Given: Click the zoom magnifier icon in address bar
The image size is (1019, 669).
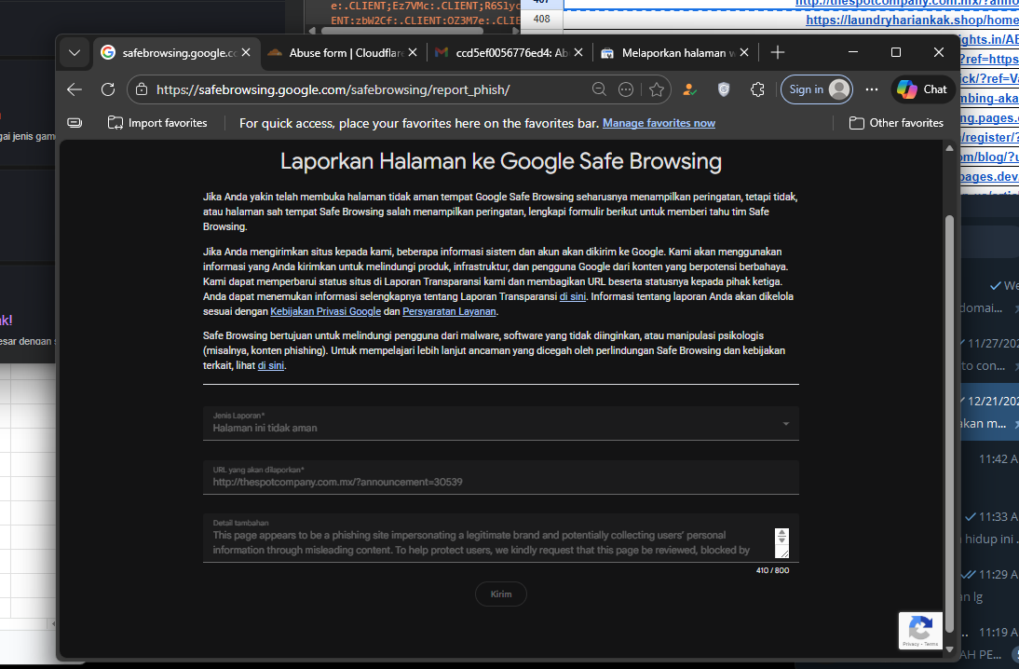Looking at the screenshot, I should click(x=599, y=89).
